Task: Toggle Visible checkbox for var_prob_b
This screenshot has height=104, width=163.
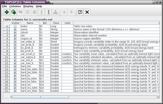Action: point(15,45)
